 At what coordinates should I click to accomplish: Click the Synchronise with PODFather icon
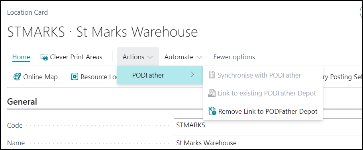pyautogui.click(x=212, y=75)
